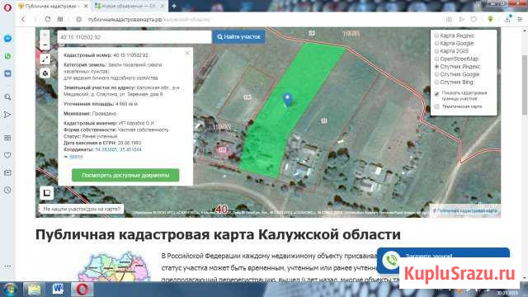Click 'Не нашли участок/дом на карте?'
The height and width of the screenshot is (297, 528).
pyautogui.click(x=82, y=209)
